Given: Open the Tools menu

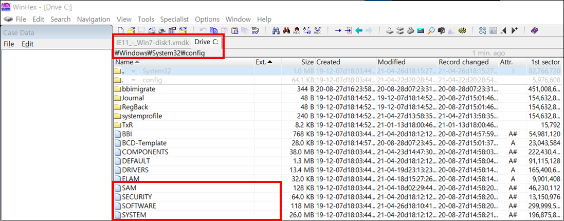Looking at the screenshot, I should (x=146, y=19).
